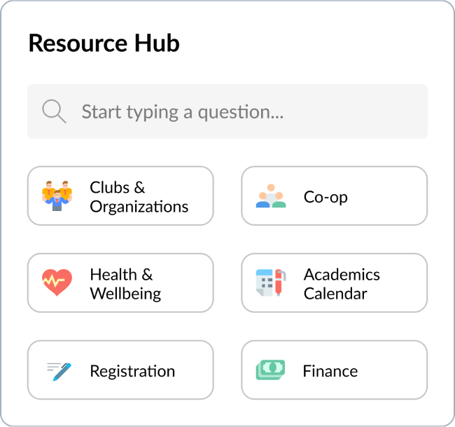Click the 'Co-op' label text
Screen dimensions: 455x427
pyautogui.click(x=325, y=197)
